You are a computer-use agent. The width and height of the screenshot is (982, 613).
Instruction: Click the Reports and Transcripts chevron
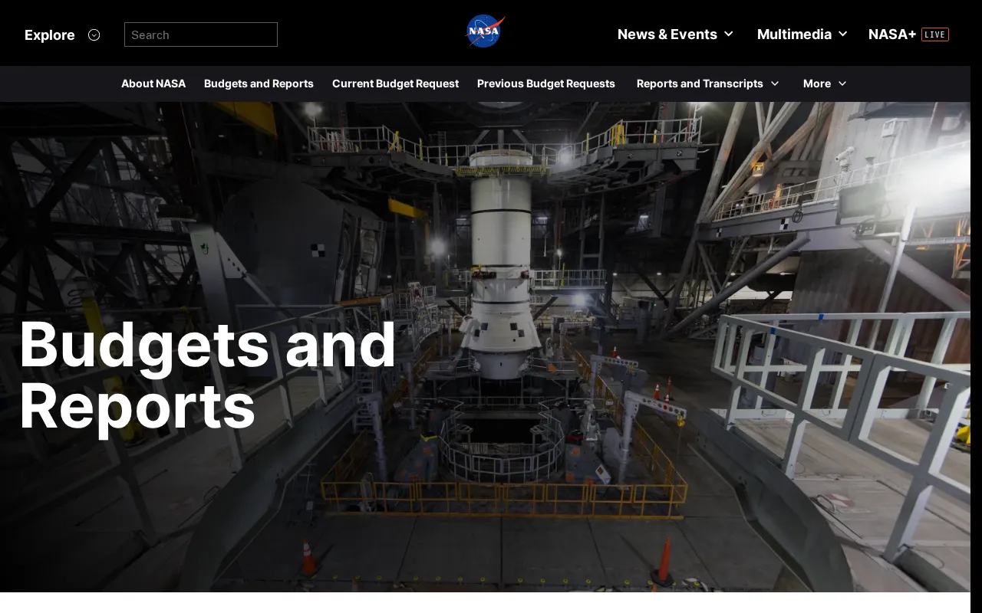[774, 84]
